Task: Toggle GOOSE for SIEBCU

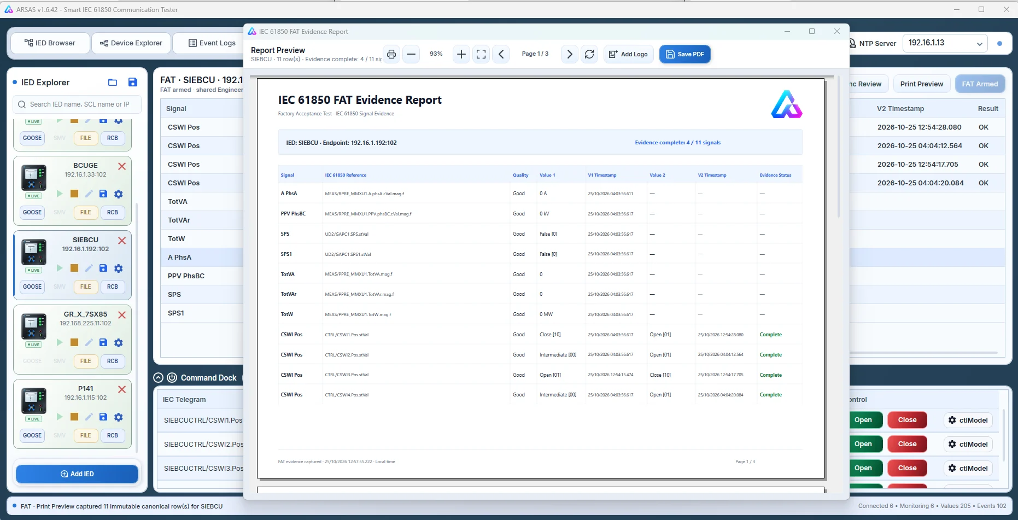Action: tap(32, 287)
